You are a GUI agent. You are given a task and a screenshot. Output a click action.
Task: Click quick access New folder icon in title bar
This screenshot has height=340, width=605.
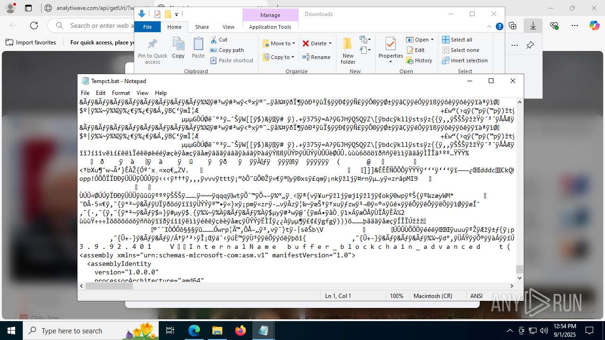[167, 14]
